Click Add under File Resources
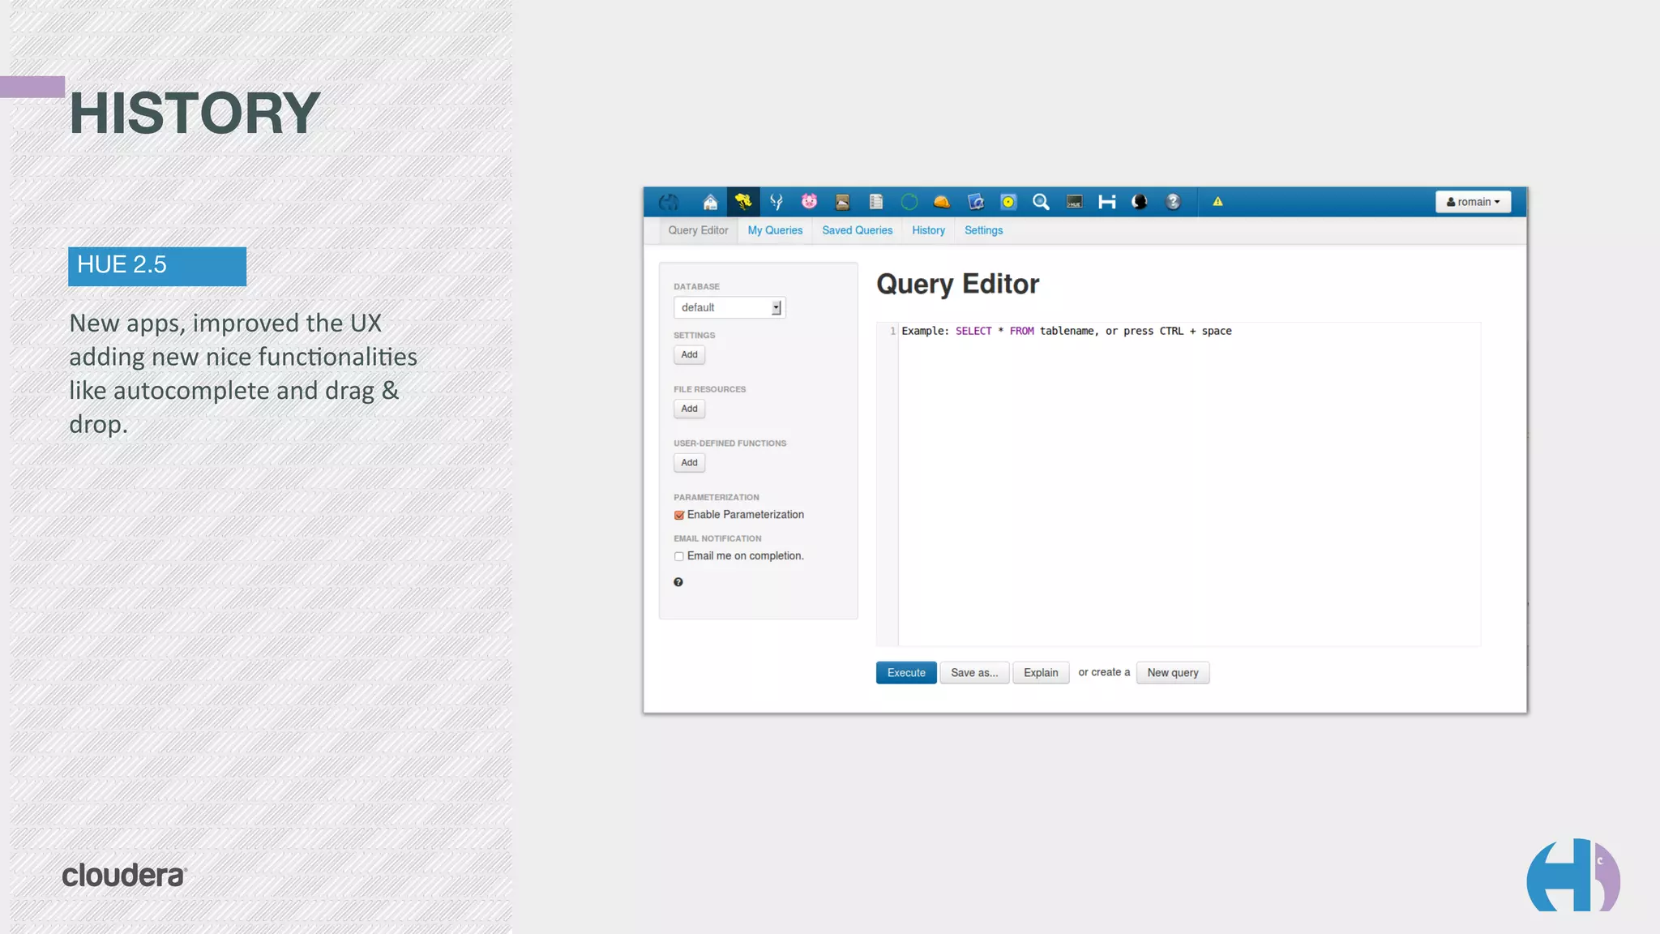Image resolution: width=1660 pixels, height=934 pixels. pyautogui.click(x=689, y=409)
